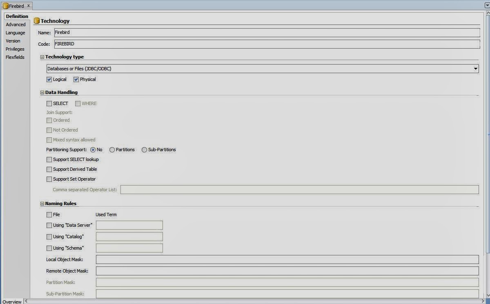Select the Sub-Partitions radio button

pyautogui.click(x=144, y=150)
